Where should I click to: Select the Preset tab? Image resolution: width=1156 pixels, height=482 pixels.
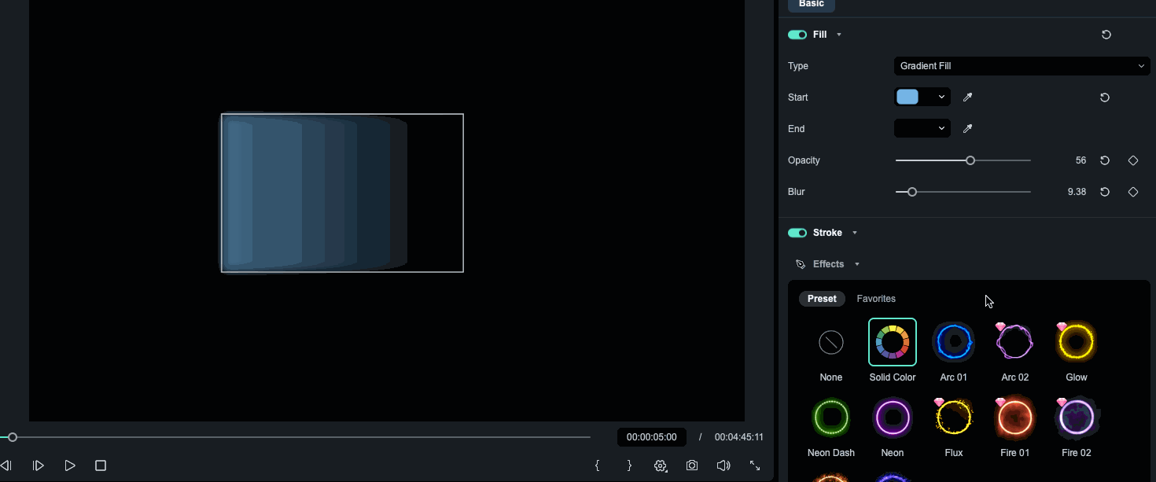click(822, 299)
